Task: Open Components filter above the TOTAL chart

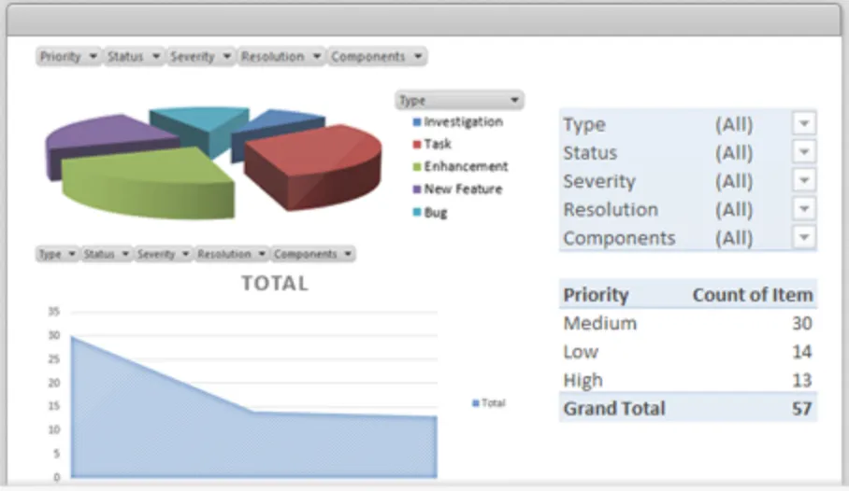Action: coord(313,254)
